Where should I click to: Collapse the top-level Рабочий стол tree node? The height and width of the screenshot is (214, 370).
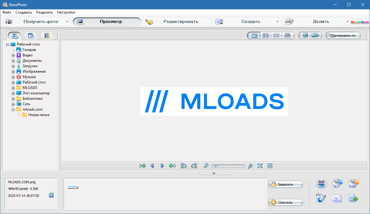8,44
